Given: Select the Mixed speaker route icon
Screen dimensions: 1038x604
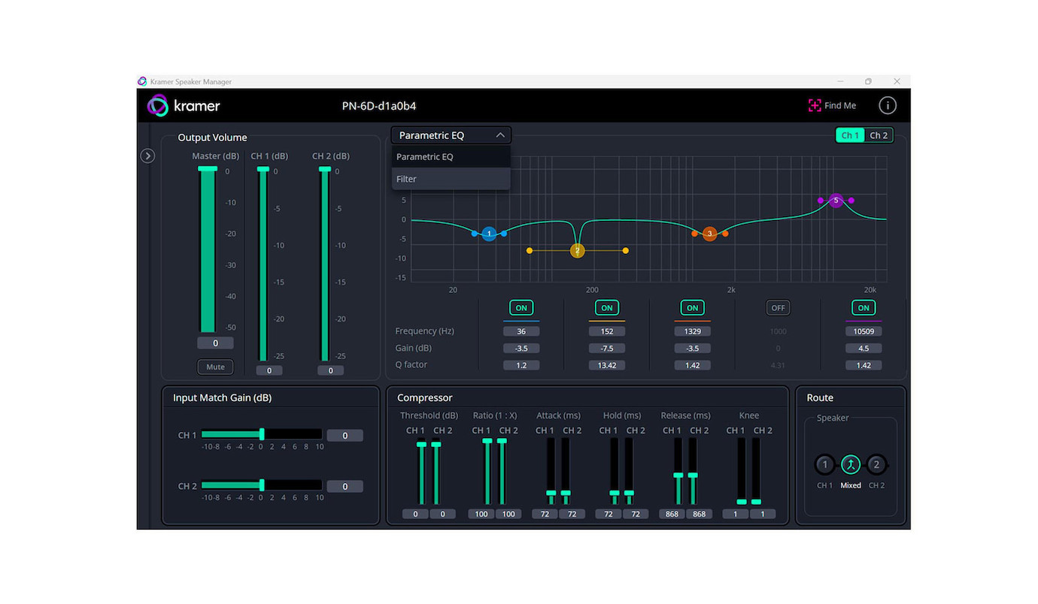Looking at the screenshot, I should (x=850, y=465).
